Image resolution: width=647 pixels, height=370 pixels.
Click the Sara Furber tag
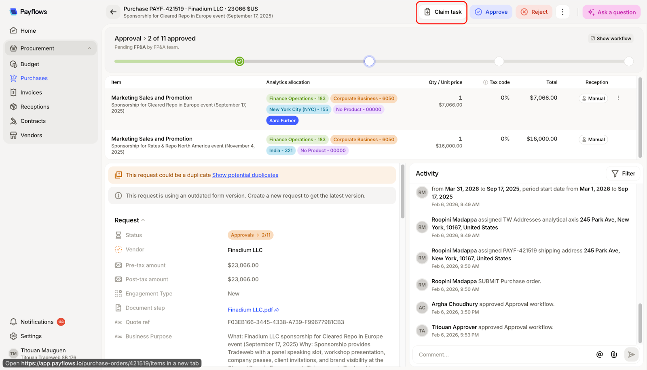tap(282, 121)
